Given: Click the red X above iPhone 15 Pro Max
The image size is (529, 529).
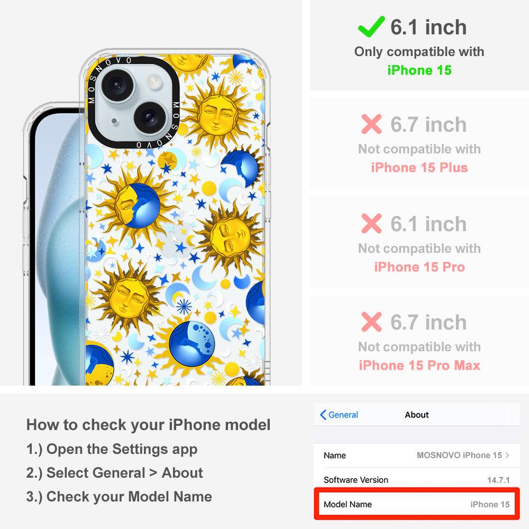Looking at the screenshot, I should tap(371, 322).
